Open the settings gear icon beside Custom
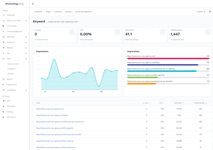 tap(210, 12)
